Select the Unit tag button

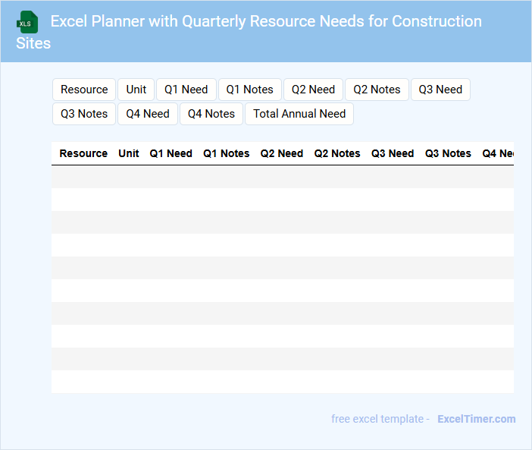[x=136, y=90]
